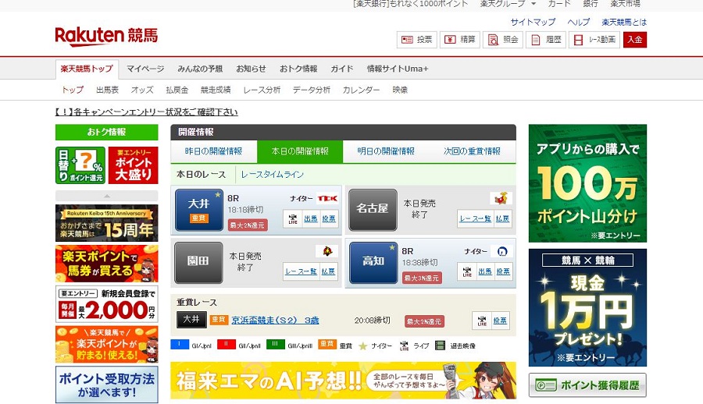
Task: Open the ヘルプ link
Action: (x=578, y=22)
